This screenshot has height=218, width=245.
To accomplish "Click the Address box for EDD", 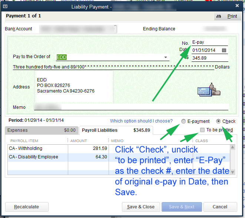I will click(74, 87).
